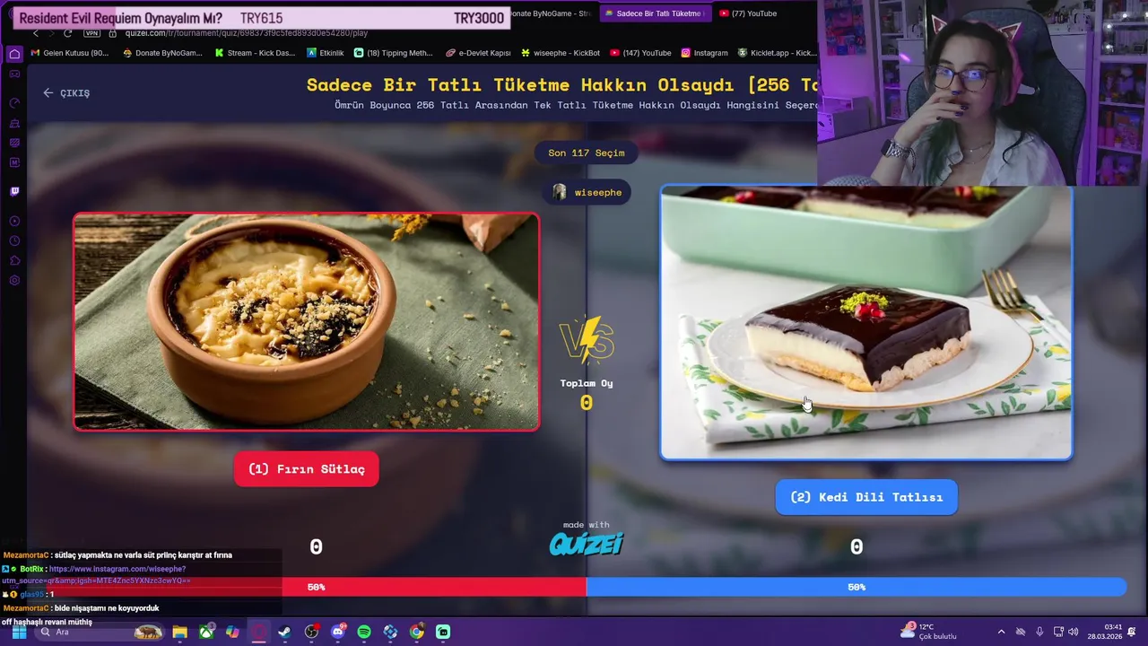Choose (2) Kedi Dili Tatlısı button
1148x646 pixels.
pyautogui.click(x=866, y=497)
